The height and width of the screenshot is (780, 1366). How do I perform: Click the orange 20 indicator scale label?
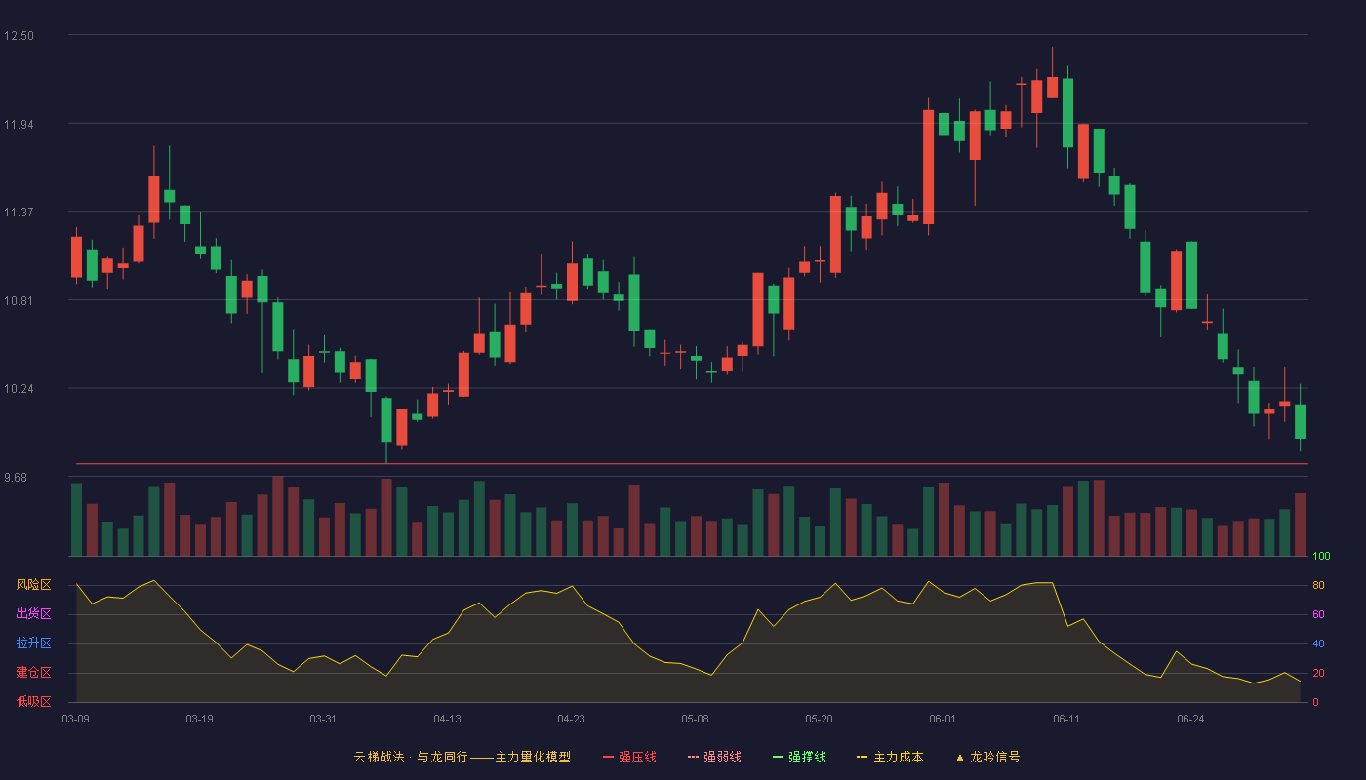click(x=1318, y=673)
